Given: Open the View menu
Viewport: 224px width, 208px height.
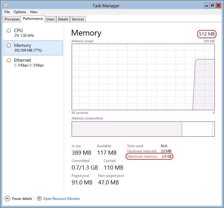Looking at the screenshot, I should 33,12.
